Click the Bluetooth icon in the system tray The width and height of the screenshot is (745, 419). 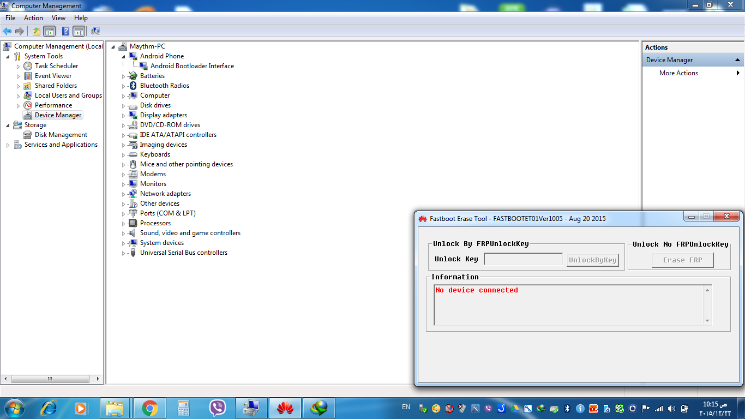tap(567, 408)
